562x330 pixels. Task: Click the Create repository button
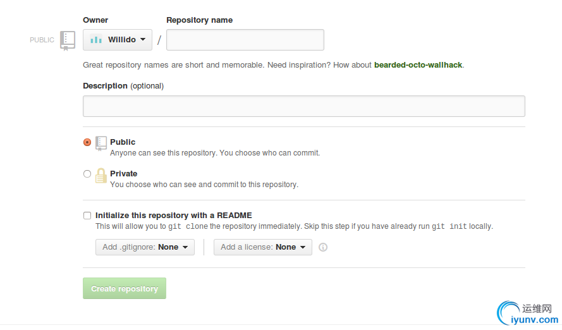125,288
